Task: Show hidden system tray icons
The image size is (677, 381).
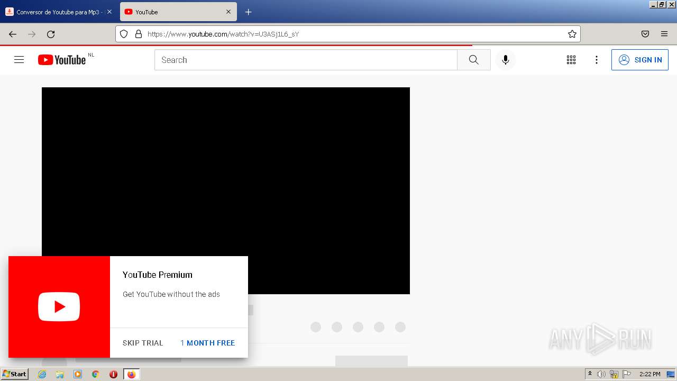Action: pyautogui.click(x=590, y=374)
